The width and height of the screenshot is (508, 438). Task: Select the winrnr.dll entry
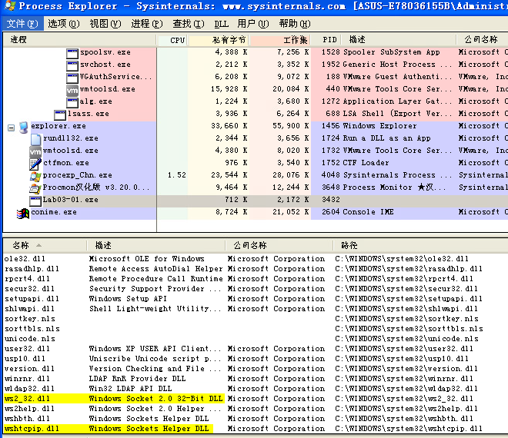[x=28, y=379]
